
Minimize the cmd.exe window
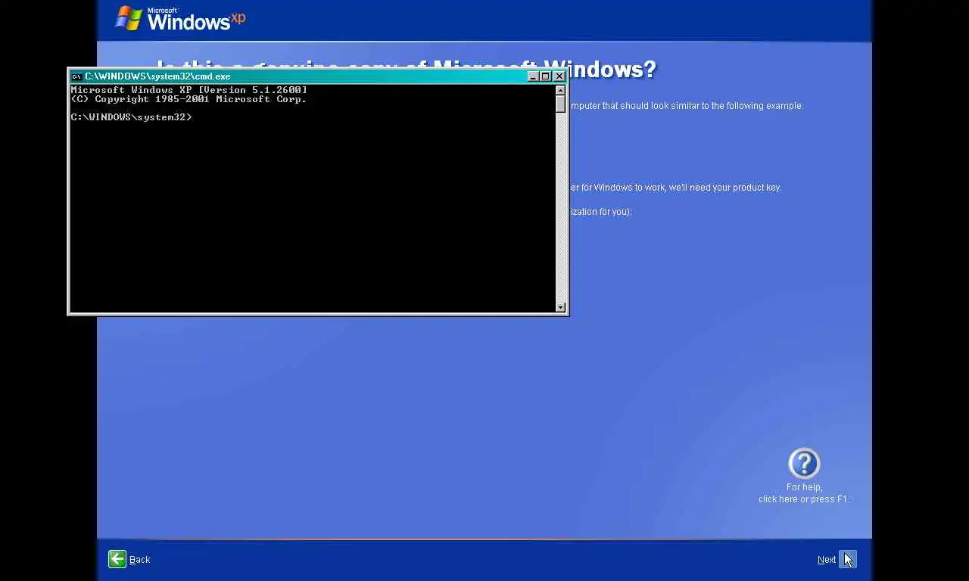(533, 76)
